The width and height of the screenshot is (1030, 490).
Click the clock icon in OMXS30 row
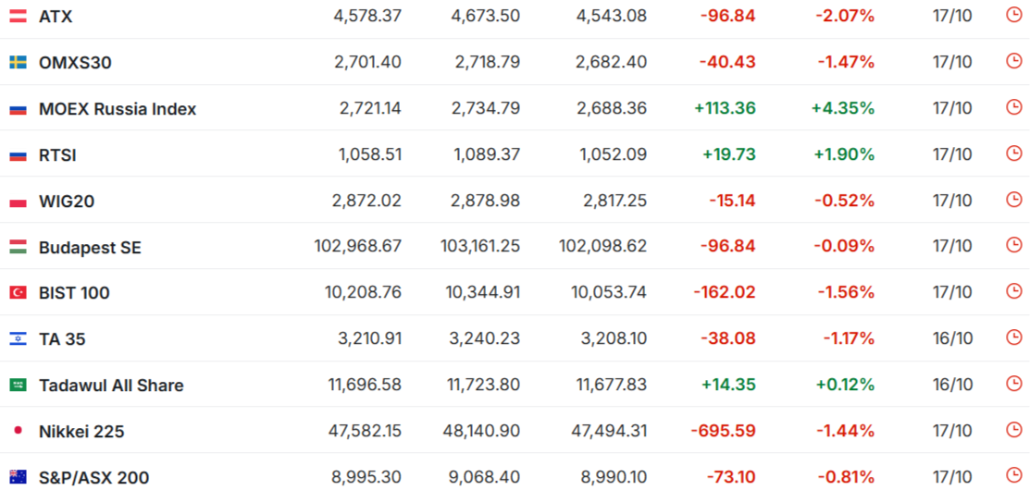coord(1013,61)
